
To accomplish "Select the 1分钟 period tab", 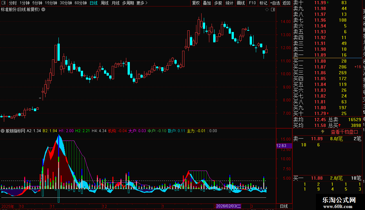I will (25, 3).
